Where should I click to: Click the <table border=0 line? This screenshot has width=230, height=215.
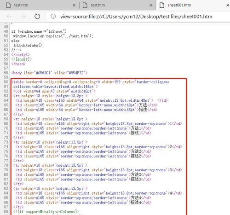click(91, 82)
